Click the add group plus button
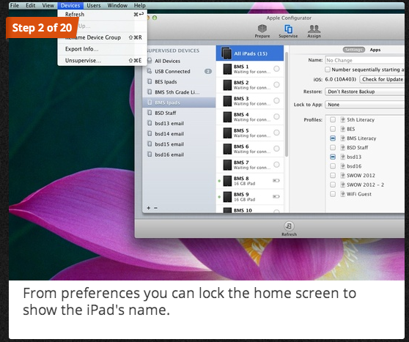This screenshot has width=409, height=342. (148, 208)
